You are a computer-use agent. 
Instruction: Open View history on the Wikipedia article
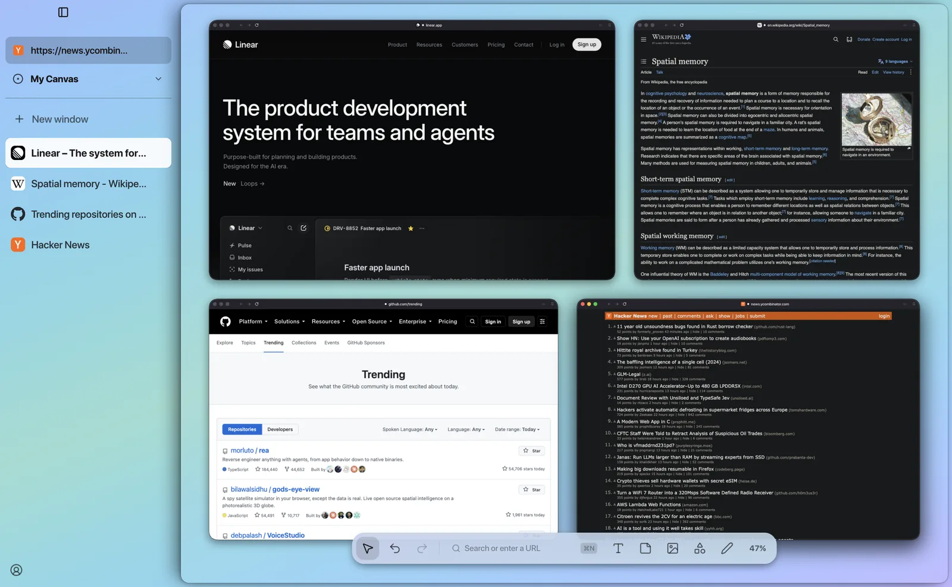point(893,72)
